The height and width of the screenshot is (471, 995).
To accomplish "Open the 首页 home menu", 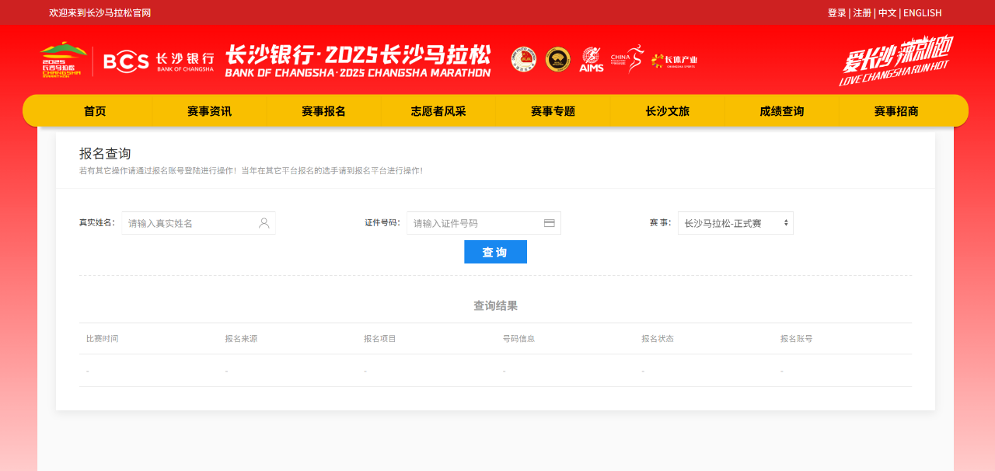I will coord(95,111).
